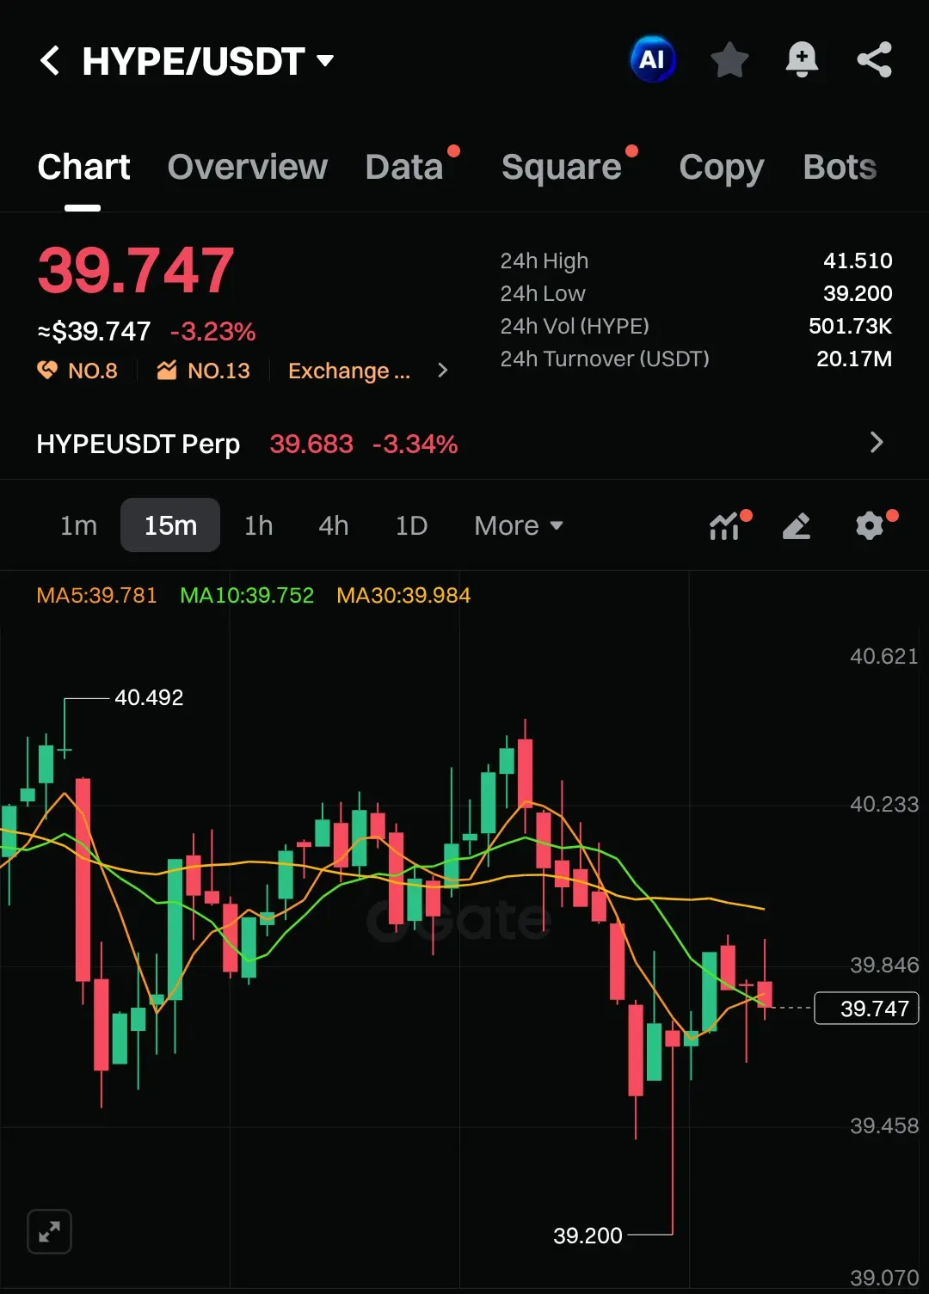
Task: Open the Bots tab
Action: (x=840, y=167)
